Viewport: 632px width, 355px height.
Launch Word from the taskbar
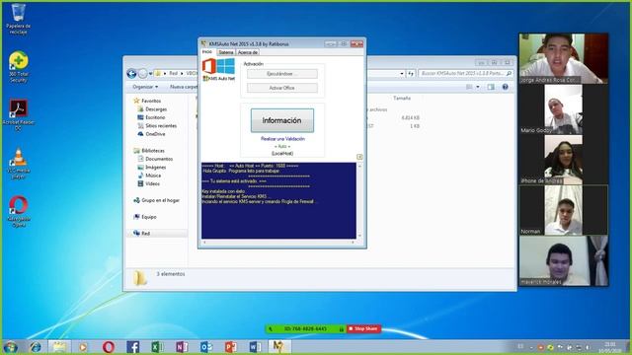coord(255,347)
